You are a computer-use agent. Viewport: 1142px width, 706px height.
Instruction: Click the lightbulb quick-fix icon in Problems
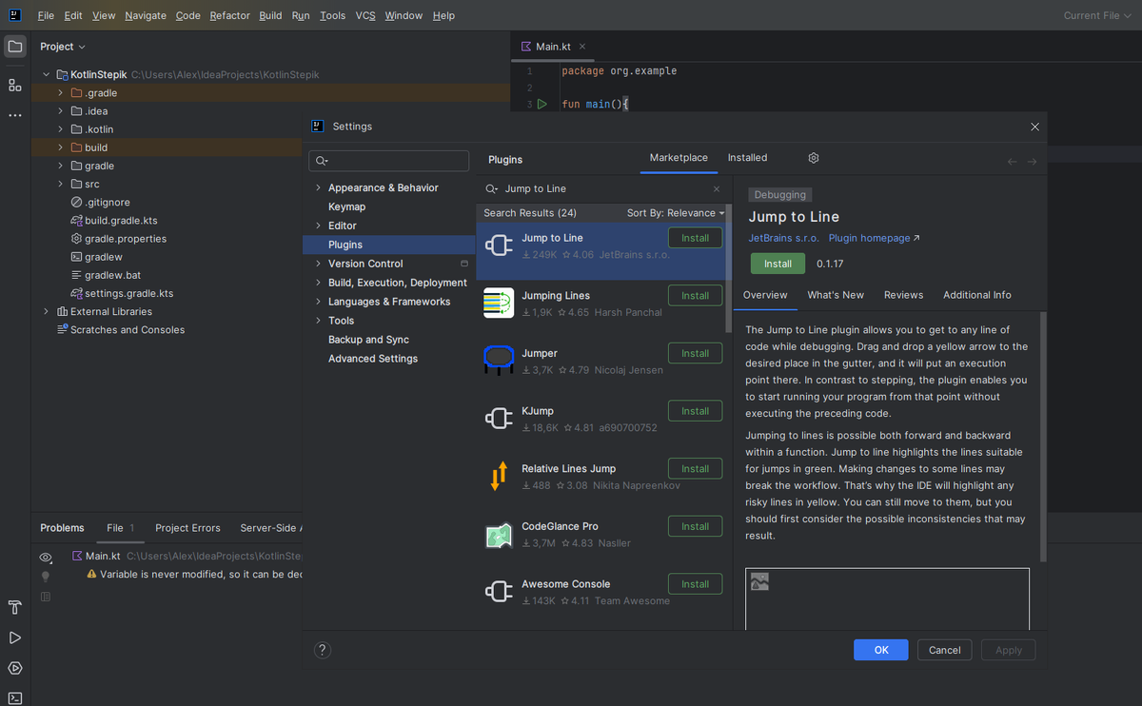pyautogui.click(x=45, y=577)
